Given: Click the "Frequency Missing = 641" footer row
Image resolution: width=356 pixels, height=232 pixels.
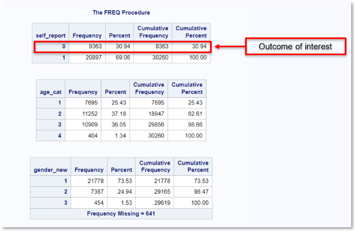Looking at the screenshot, I should pyautogui.click(x=121, y=213).
